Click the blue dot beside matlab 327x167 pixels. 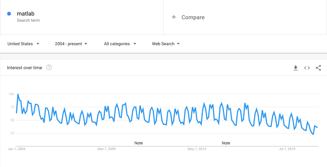(9, 14)
